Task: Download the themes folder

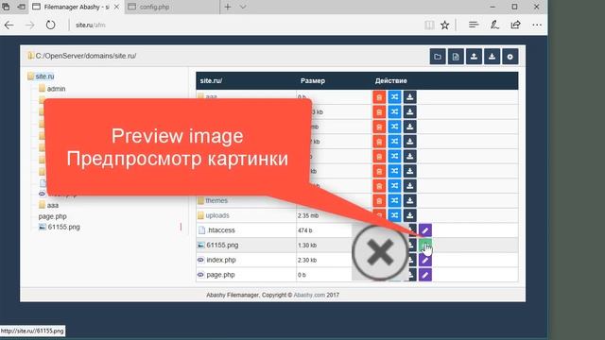Action: click(409, 201)
